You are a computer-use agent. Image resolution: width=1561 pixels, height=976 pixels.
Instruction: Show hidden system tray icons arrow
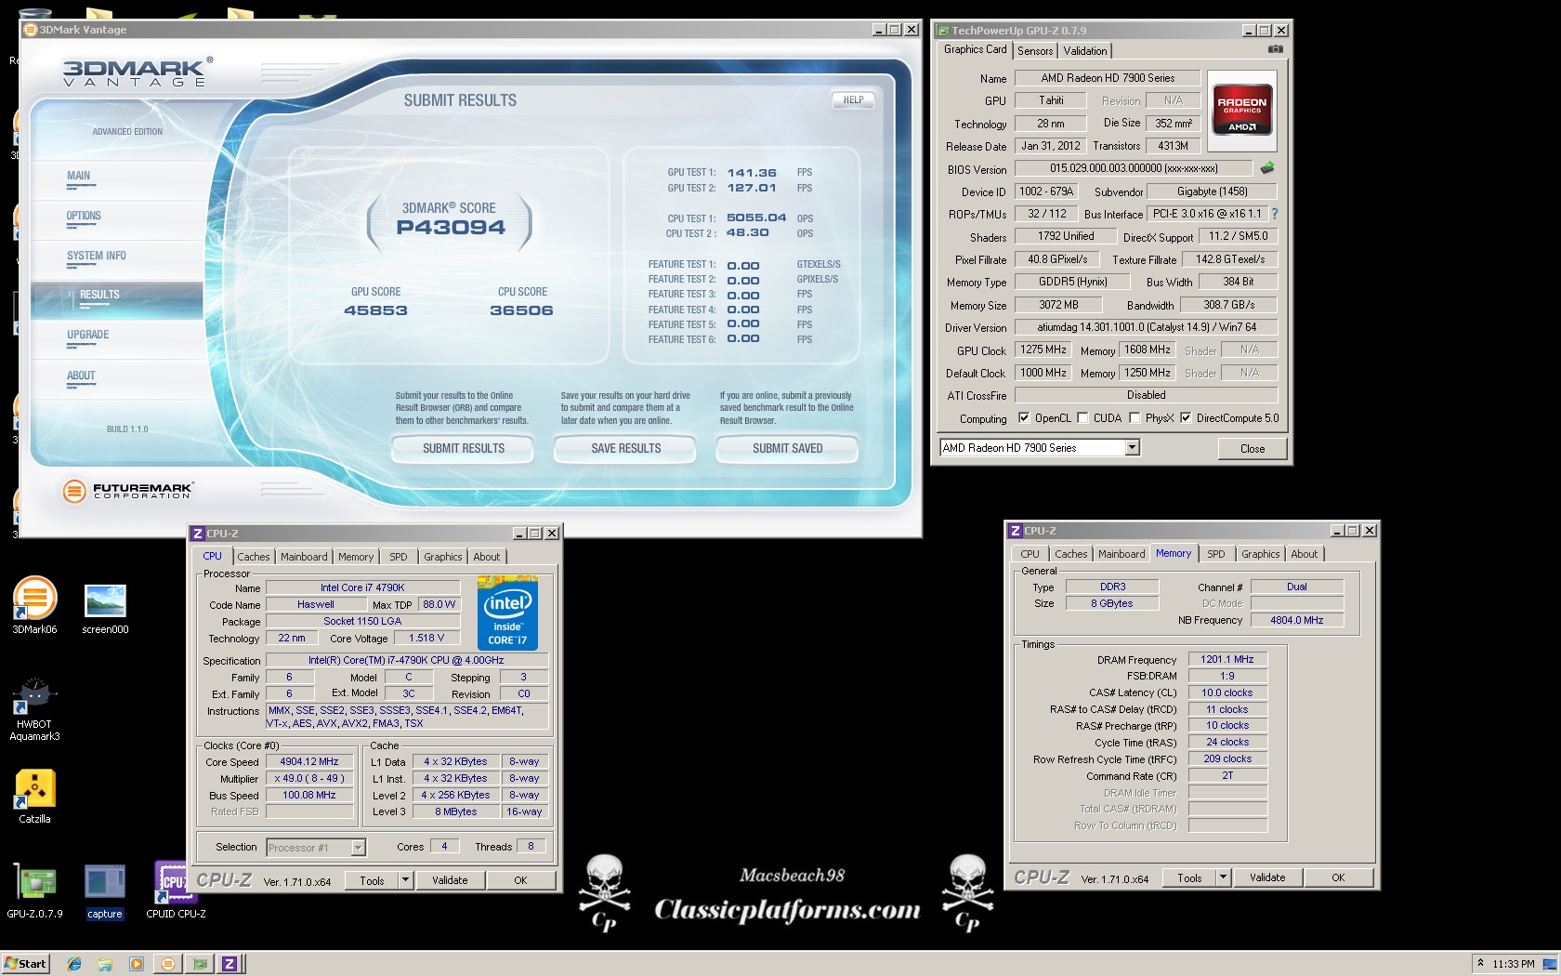1481,964
